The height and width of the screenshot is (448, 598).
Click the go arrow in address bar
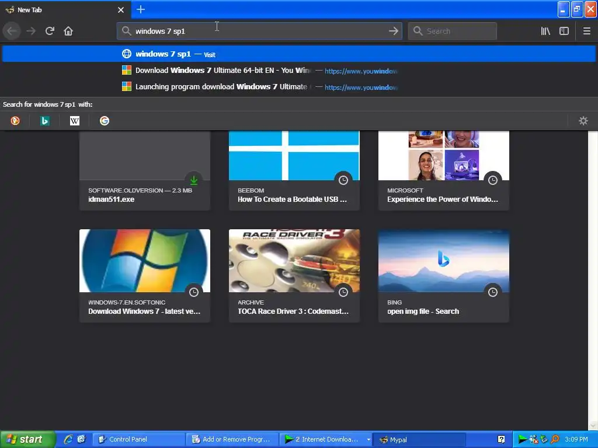(394, 31)
